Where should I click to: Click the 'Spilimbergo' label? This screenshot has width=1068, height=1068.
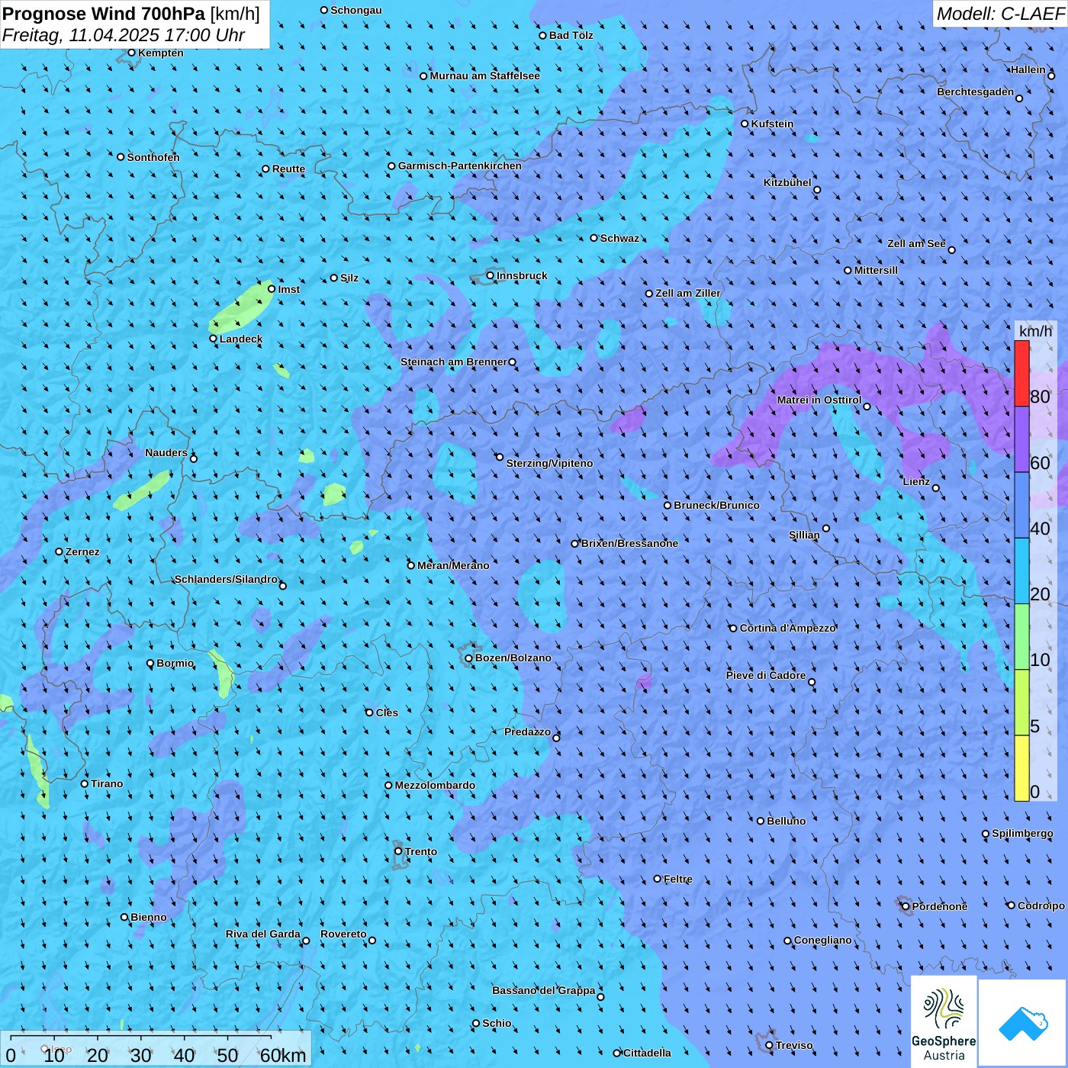pyautogui.click(x=1022, y=833)
